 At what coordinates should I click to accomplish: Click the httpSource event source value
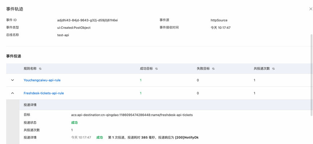[x=219, y=20]
